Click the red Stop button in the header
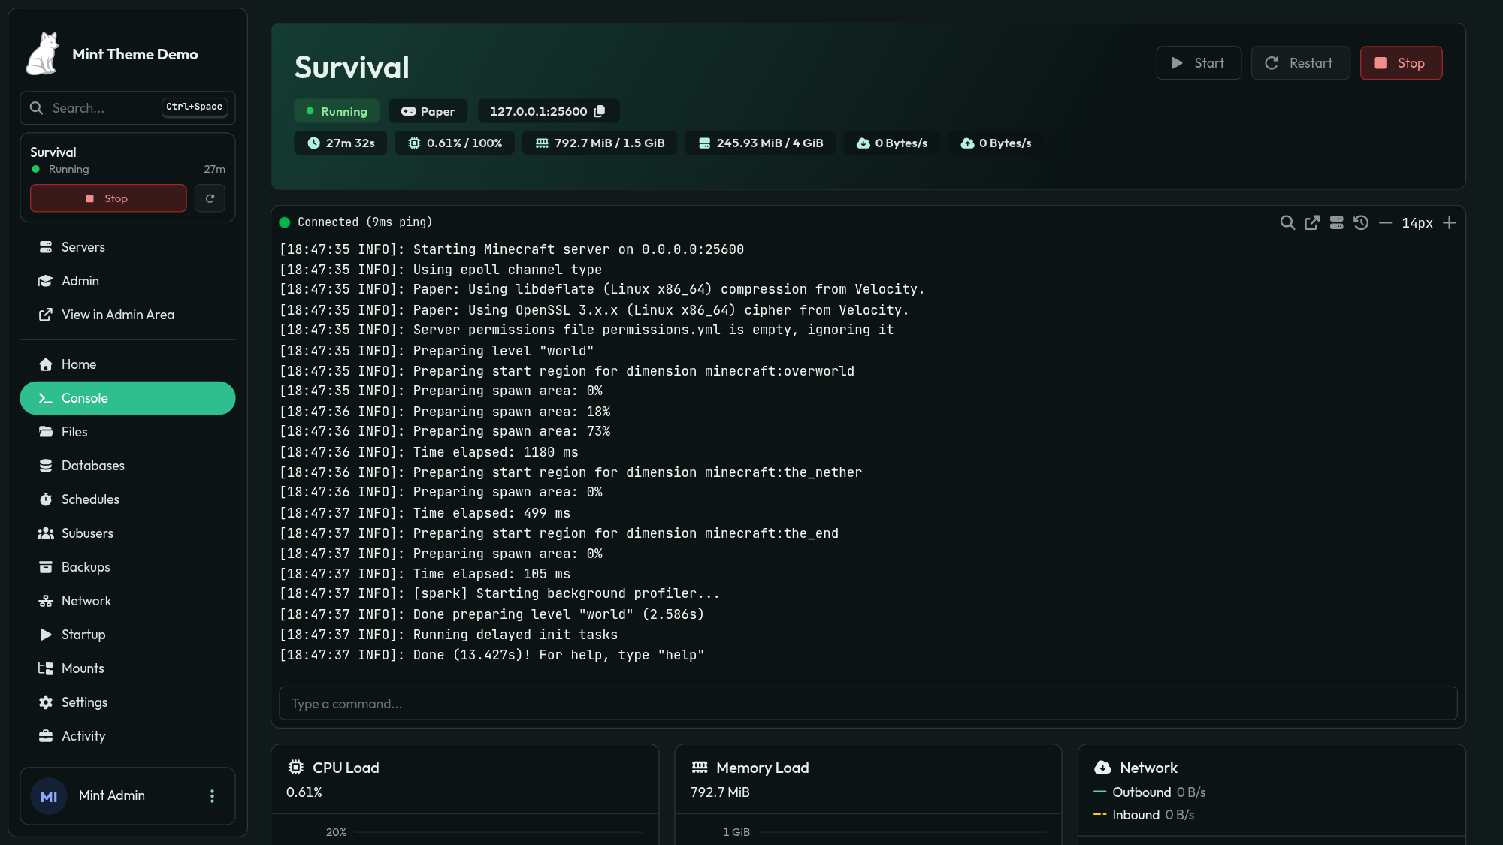 pyautogui.click(x=1401, y=63)
